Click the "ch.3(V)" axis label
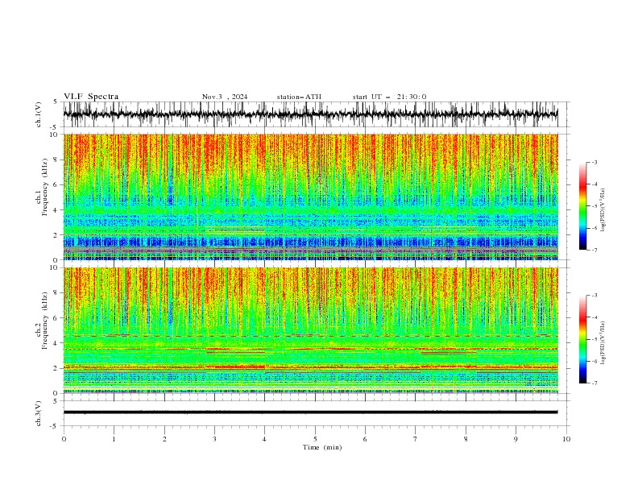 tap(39, 413)
